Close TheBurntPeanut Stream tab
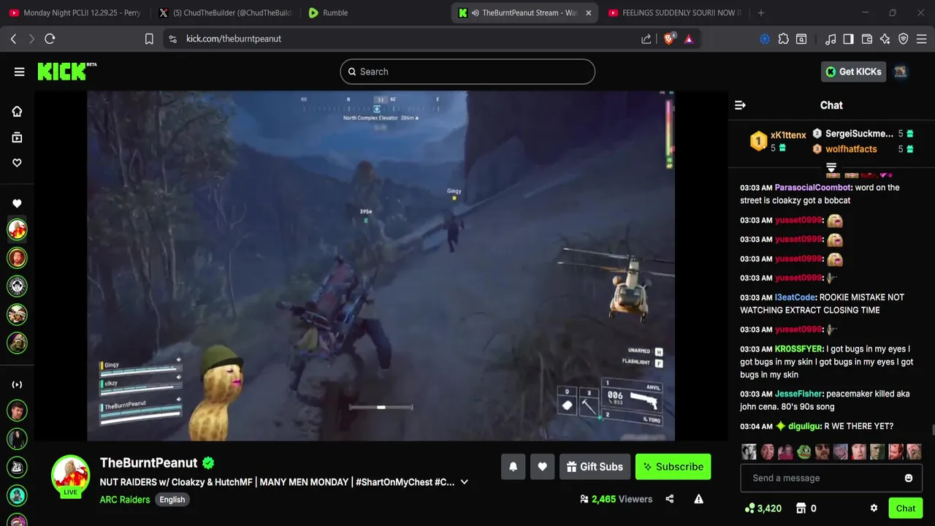The image size is (935, 526). click(588, 12)
